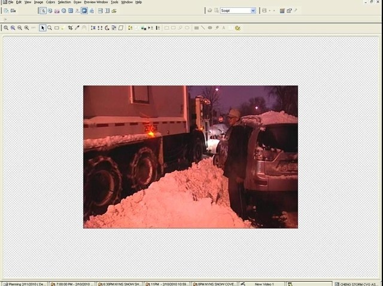Click the overlapping windows icon near Script box
Screen dimensions: 383x286
point(289,11)
